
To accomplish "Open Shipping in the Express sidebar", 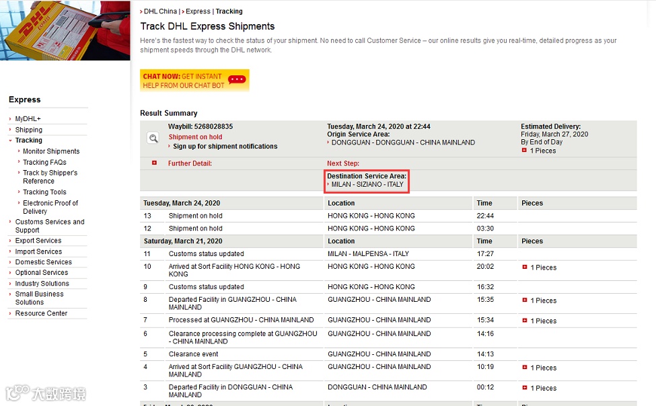I will tap(29, 130).
